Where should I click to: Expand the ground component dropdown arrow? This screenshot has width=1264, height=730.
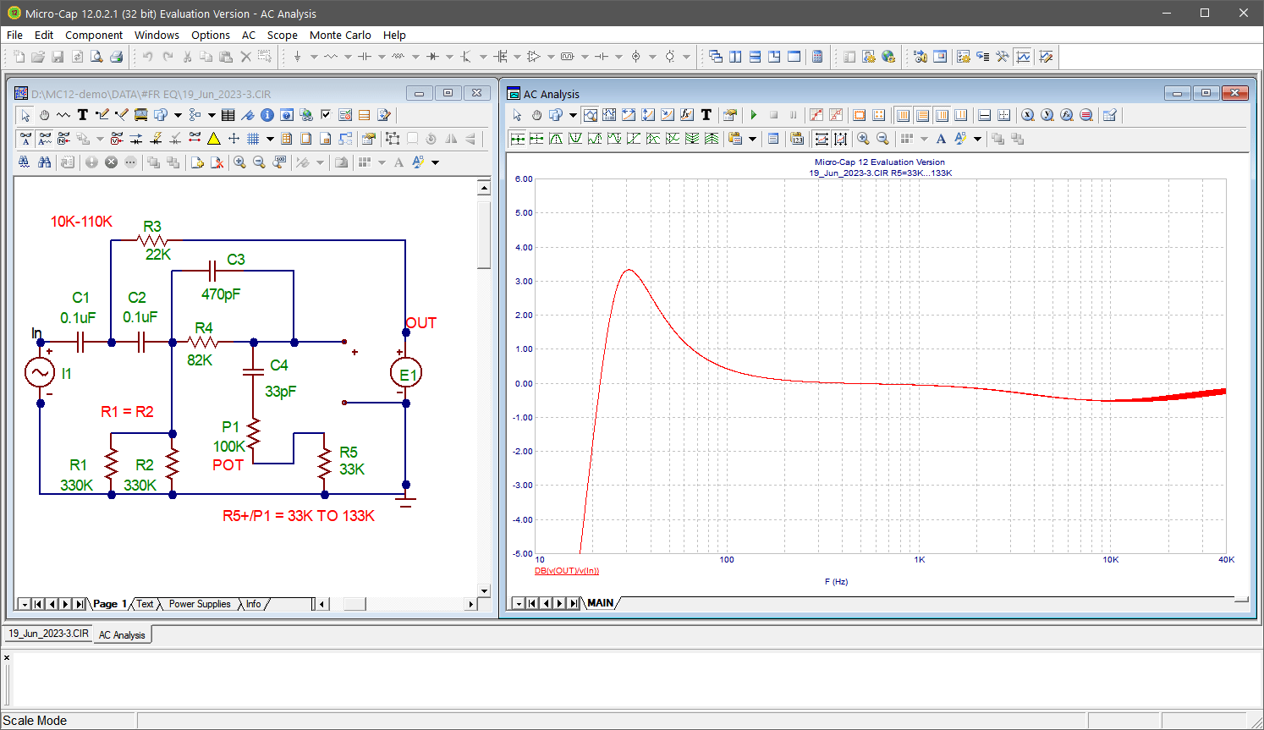[x=314, y=57]
